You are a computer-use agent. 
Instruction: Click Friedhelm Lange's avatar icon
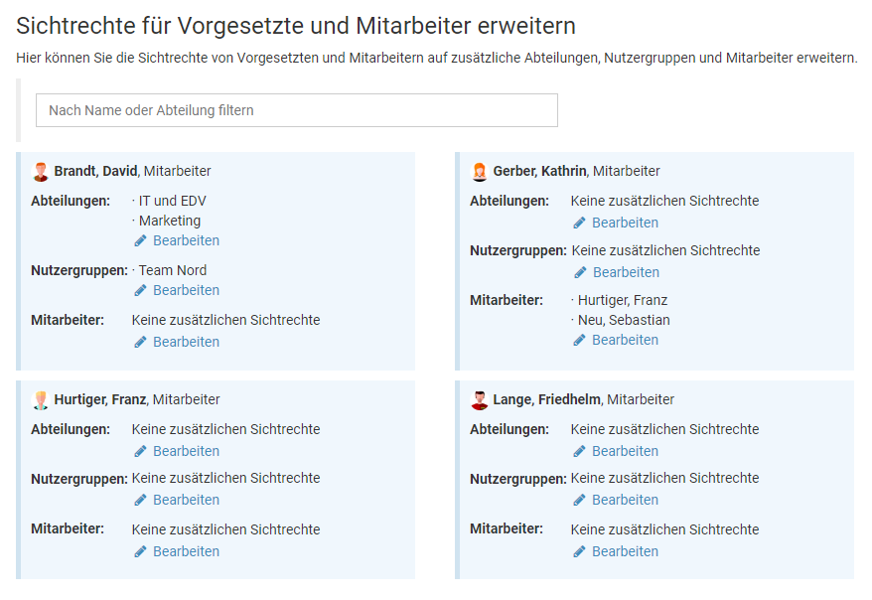pyautogui.click(x=480, y=400)
